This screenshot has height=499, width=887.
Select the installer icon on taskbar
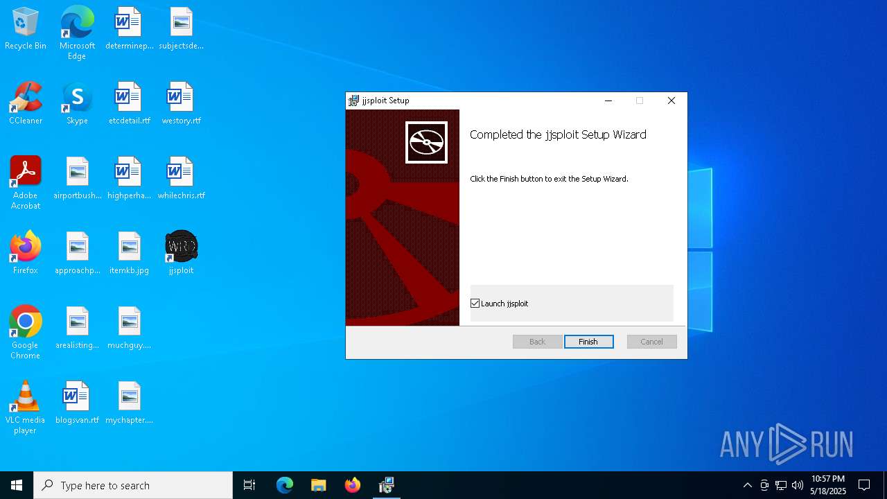coord(387,485)
